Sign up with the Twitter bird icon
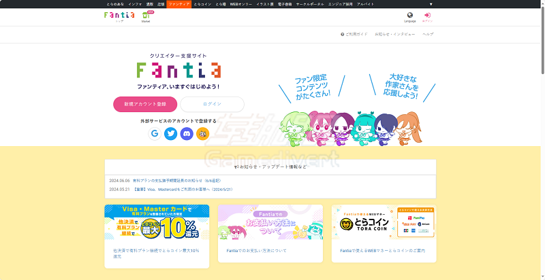Viewport: 545px width, 280px height. coord(171,134)
